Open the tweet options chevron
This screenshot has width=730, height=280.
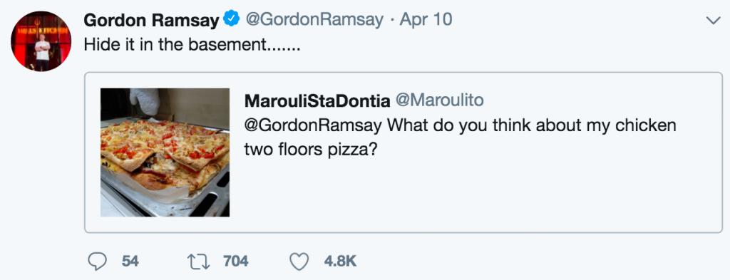point(713,21)
